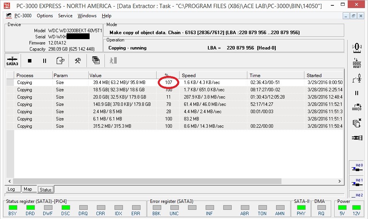Click the 5V power indicator
Viewport: 368px width, 219px height.
342,207
